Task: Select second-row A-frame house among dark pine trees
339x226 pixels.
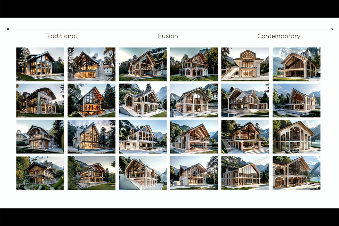Action: click(91, 100)
